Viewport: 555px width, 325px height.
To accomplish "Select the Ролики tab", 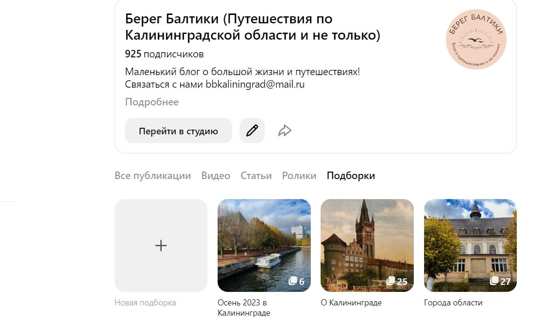I will pyautogui.click(x=299, y=176).
